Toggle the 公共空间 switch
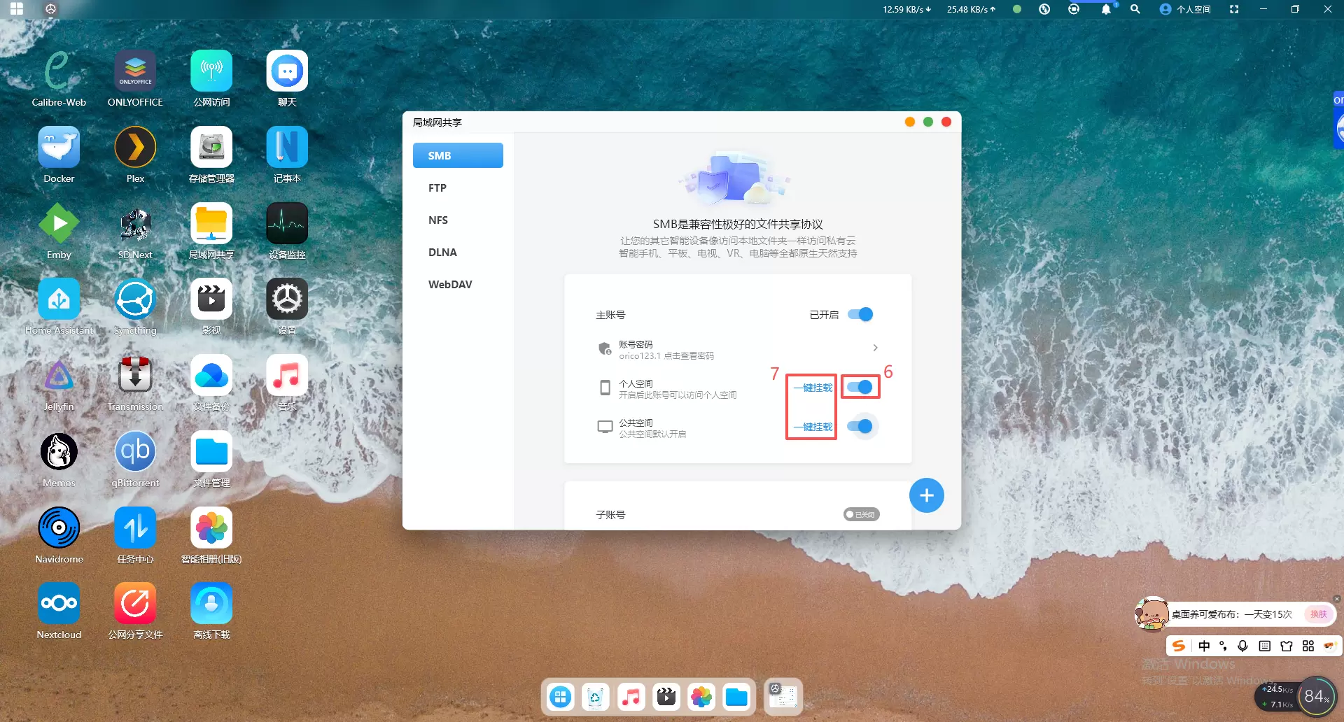Screen dimensions: 1344x722 [x=860, y=426]
